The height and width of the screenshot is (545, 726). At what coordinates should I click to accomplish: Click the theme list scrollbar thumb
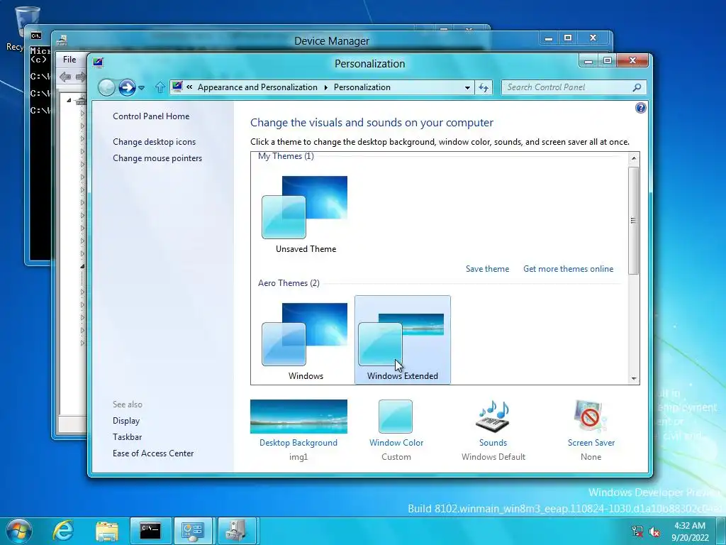[x=633, y=221]
